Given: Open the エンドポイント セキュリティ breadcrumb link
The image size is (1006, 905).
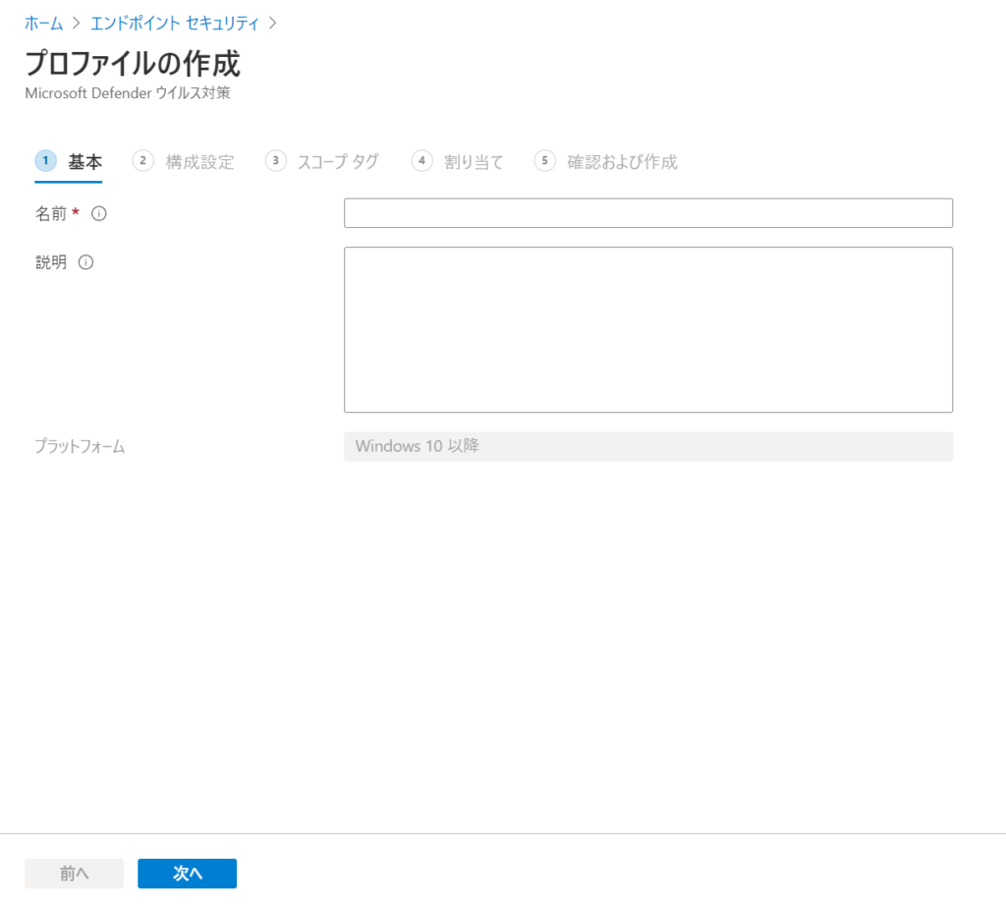Looking at the screenshot, I should pyautogui.click(x=175, y=24).
